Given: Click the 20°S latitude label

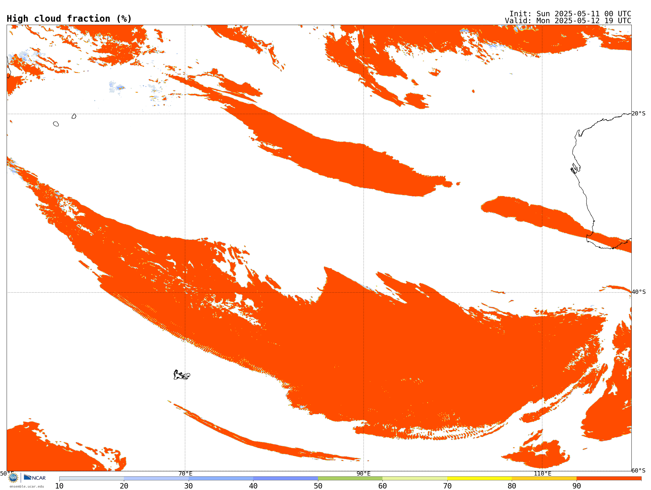Looking at the screenshot, I should pos(638,114).
